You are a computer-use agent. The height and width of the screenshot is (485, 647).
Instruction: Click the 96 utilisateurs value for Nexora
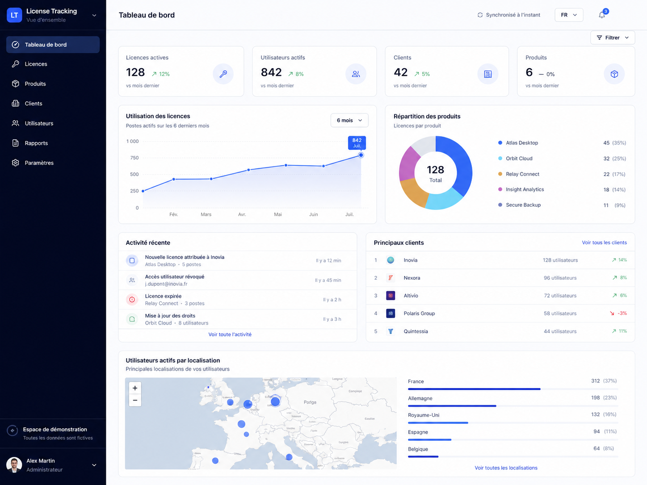tap(560, 278)
